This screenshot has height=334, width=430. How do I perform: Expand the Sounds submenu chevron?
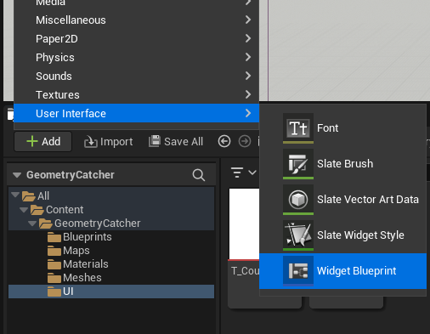point(248,76)
